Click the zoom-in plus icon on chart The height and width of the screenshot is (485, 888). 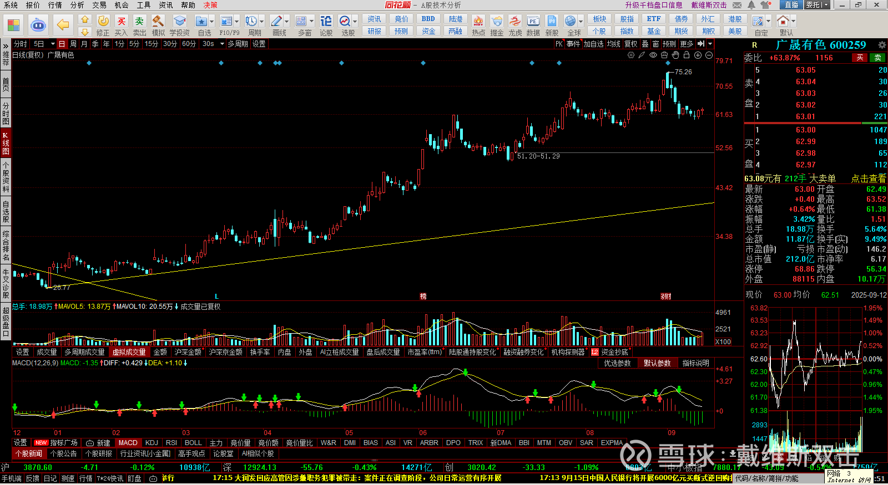coord(698,55)
